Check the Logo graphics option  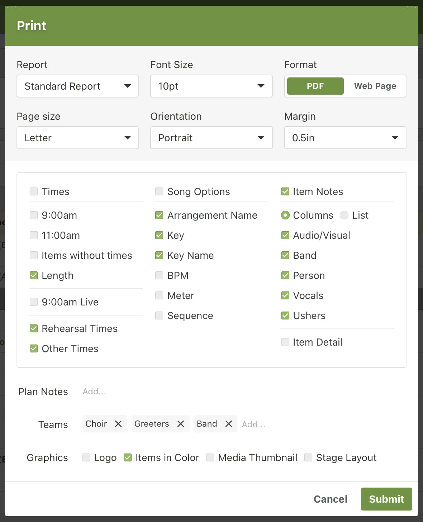click(86, 457)
